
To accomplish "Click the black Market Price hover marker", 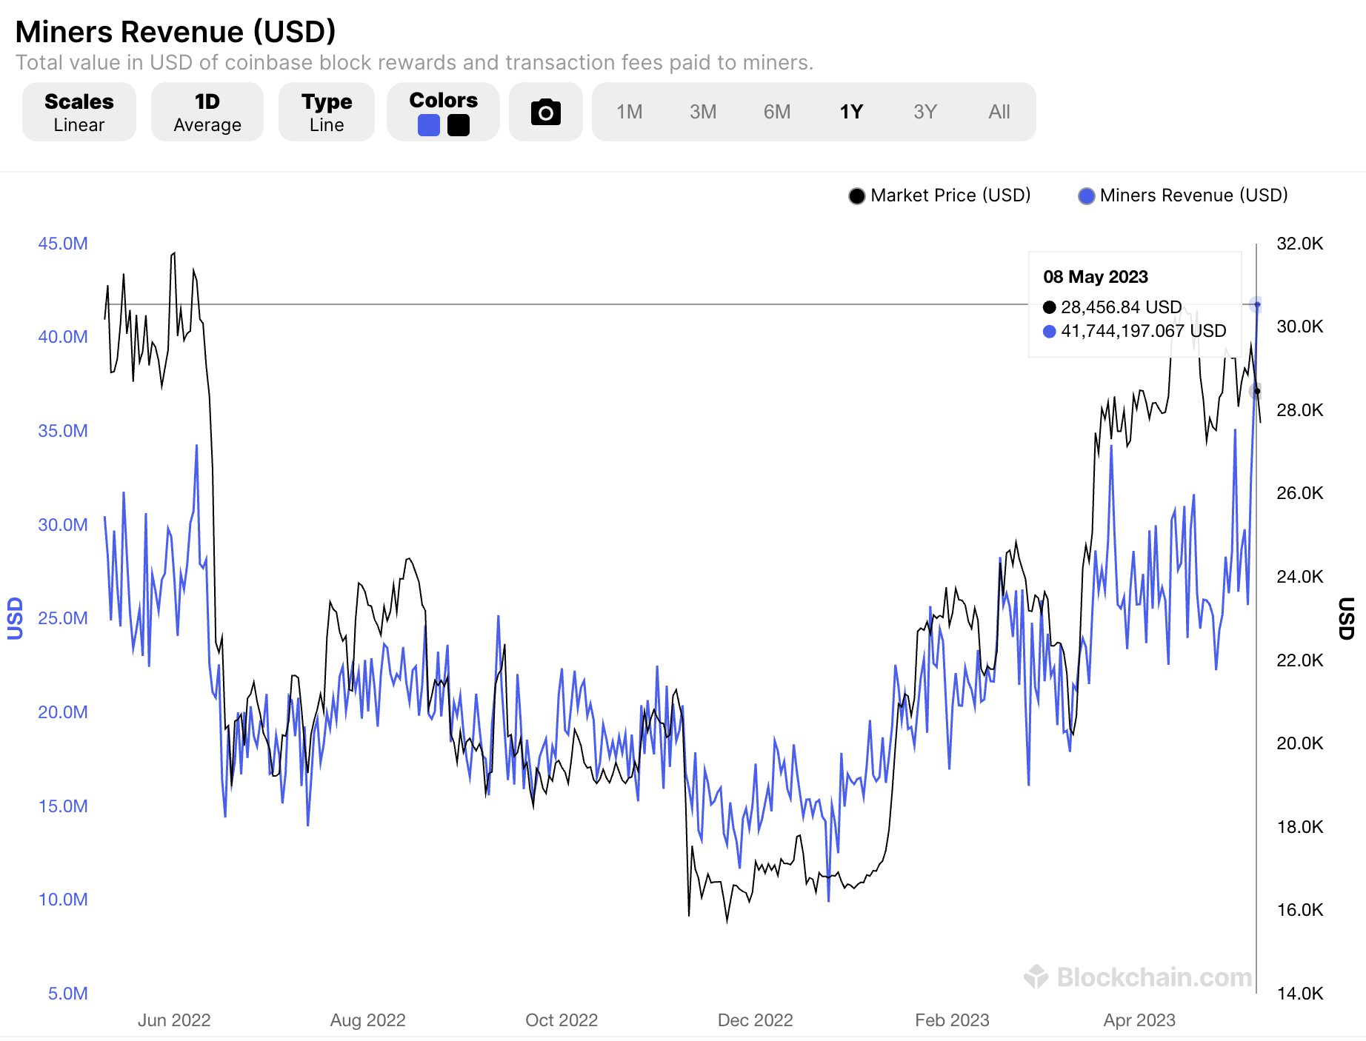I will point(1256,391).
